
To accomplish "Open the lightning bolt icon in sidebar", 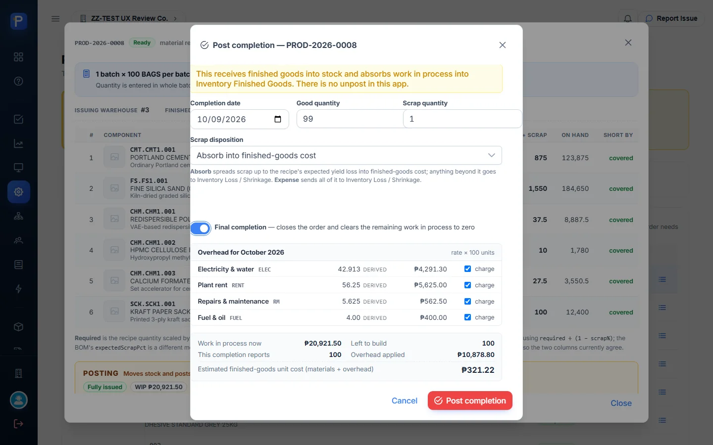I will tap(18, 289).
